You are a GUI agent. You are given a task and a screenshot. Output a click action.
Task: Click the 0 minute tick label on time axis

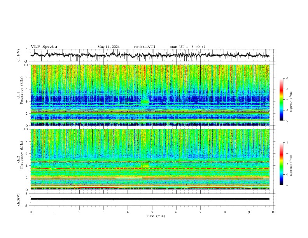(31, 212)
